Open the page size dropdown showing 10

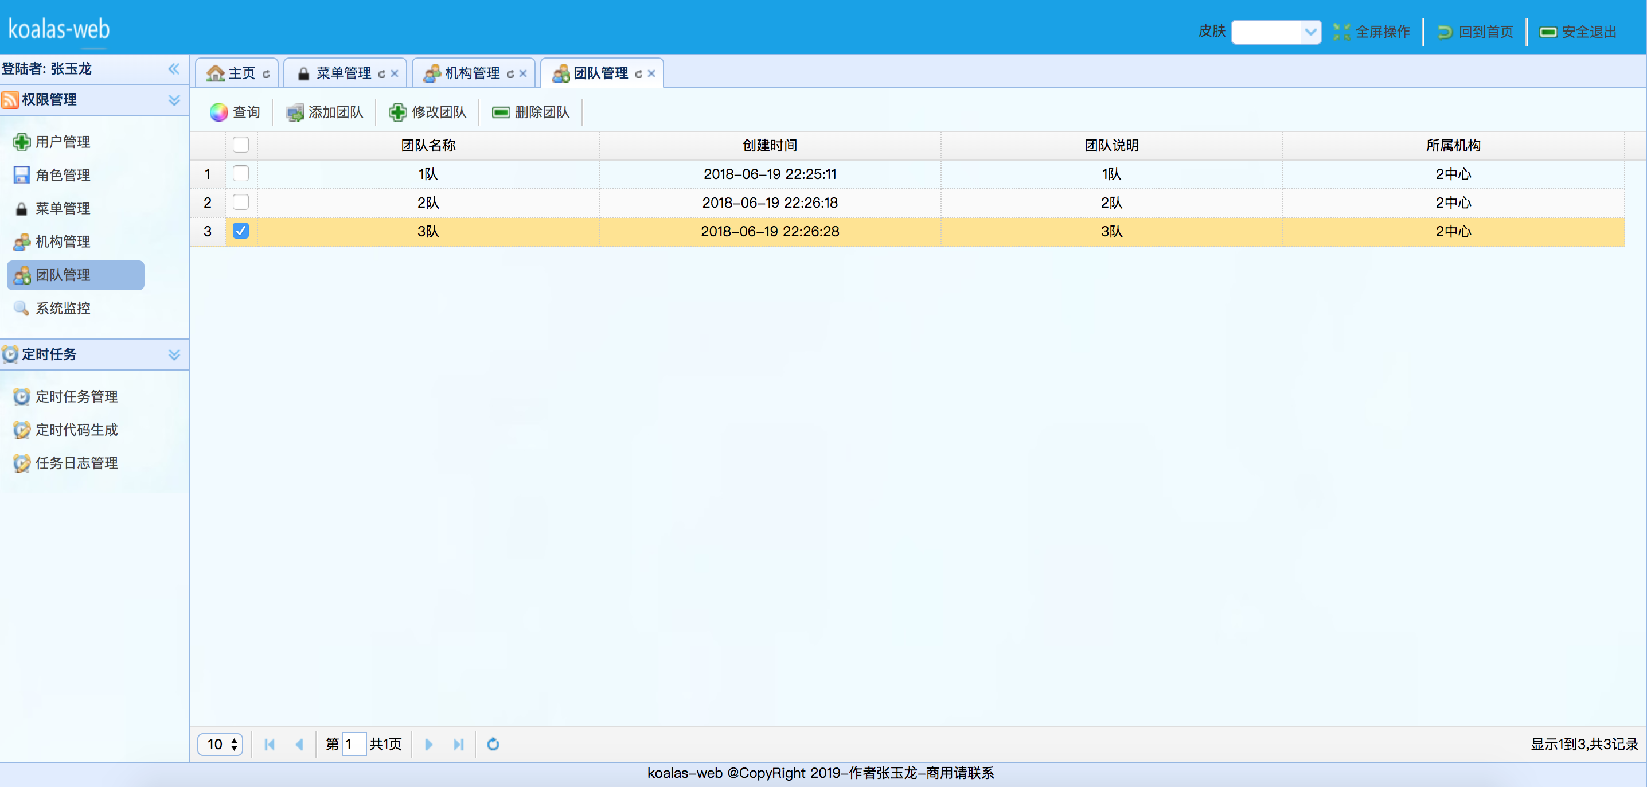[x=220, y=744]
